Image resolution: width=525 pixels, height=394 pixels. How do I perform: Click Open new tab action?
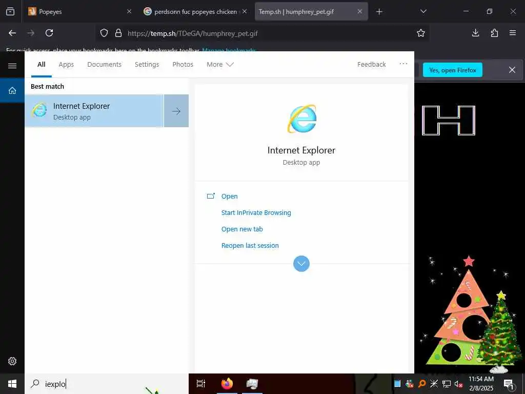[x=242, y=229]
